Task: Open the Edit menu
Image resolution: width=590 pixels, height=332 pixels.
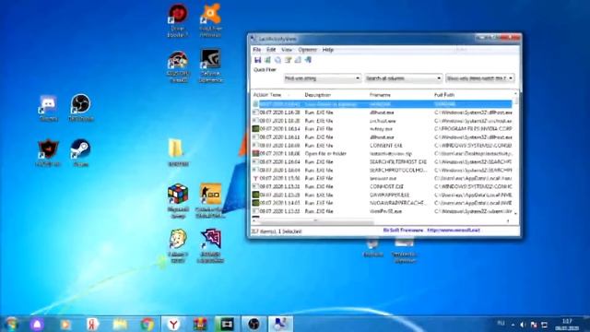Action: (x=271, y=50)
